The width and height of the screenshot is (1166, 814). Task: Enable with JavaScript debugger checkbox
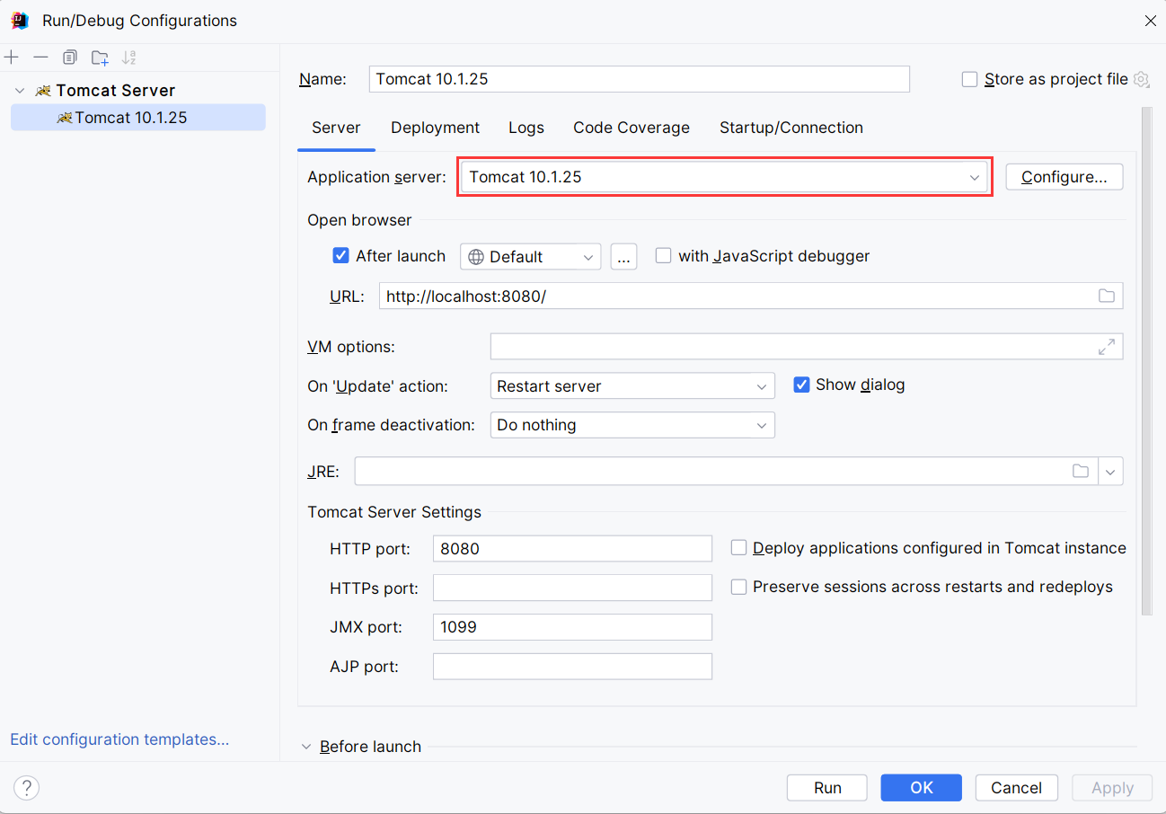(663, 255)
